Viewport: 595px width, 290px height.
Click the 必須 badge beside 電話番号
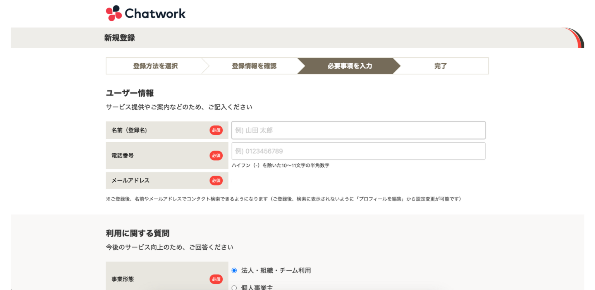coord(216,155)
